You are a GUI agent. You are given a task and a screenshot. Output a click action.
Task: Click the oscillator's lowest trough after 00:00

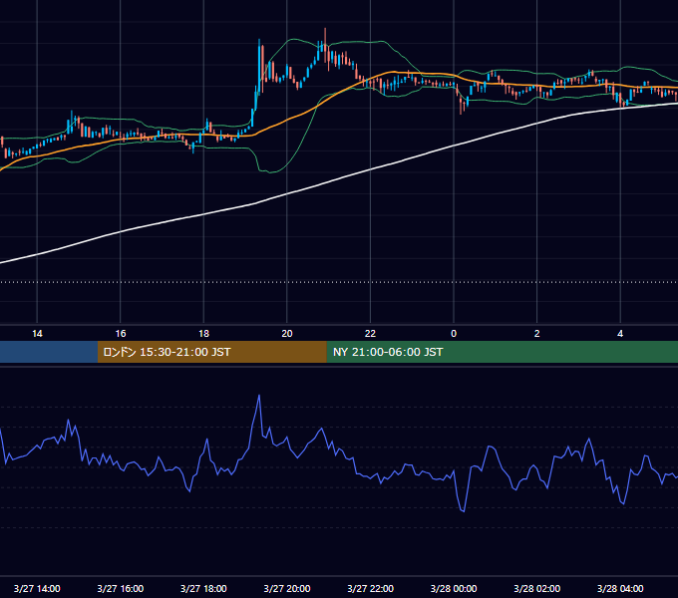(464, 511)
